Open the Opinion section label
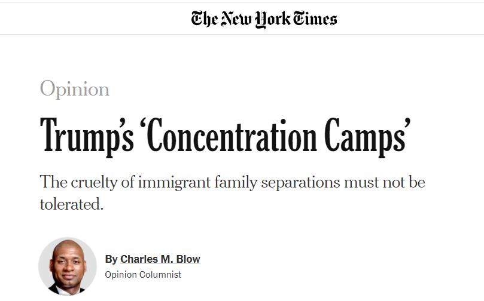This screenshot has width=484, height=301. [75, 90]
